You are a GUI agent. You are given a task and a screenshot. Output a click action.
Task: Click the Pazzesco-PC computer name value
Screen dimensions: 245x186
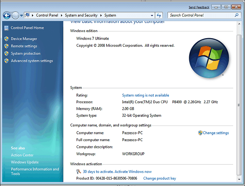click(x=132, y=133)
